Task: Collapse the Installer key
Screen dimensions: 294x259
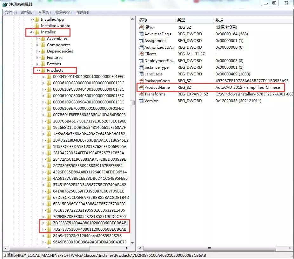Action: coord(30,32)
